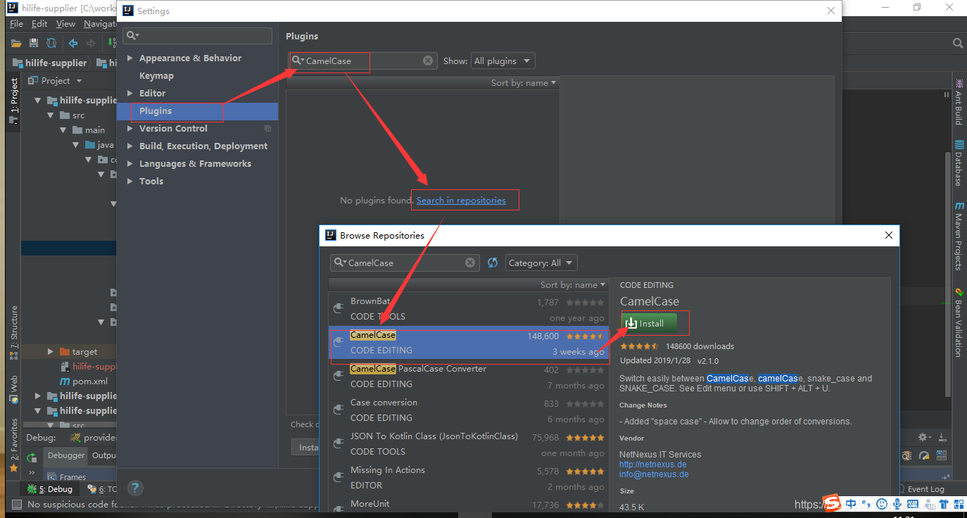Open file icon in main IDE toolbar
This screenshot has height=518, width=967.
click(16, 44)
